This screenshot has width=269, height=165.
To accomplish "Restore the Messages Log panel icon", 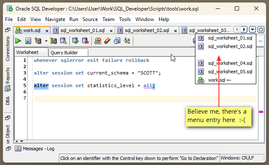I will pos(8,149).
